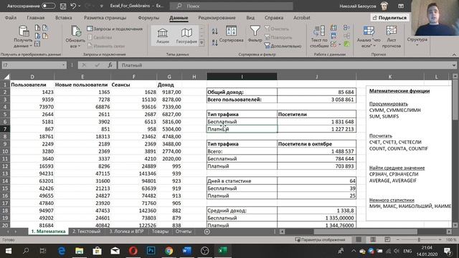459x258 pixels.
Task: Click the Flash Fill icon
Action: (x=333, y=28)
